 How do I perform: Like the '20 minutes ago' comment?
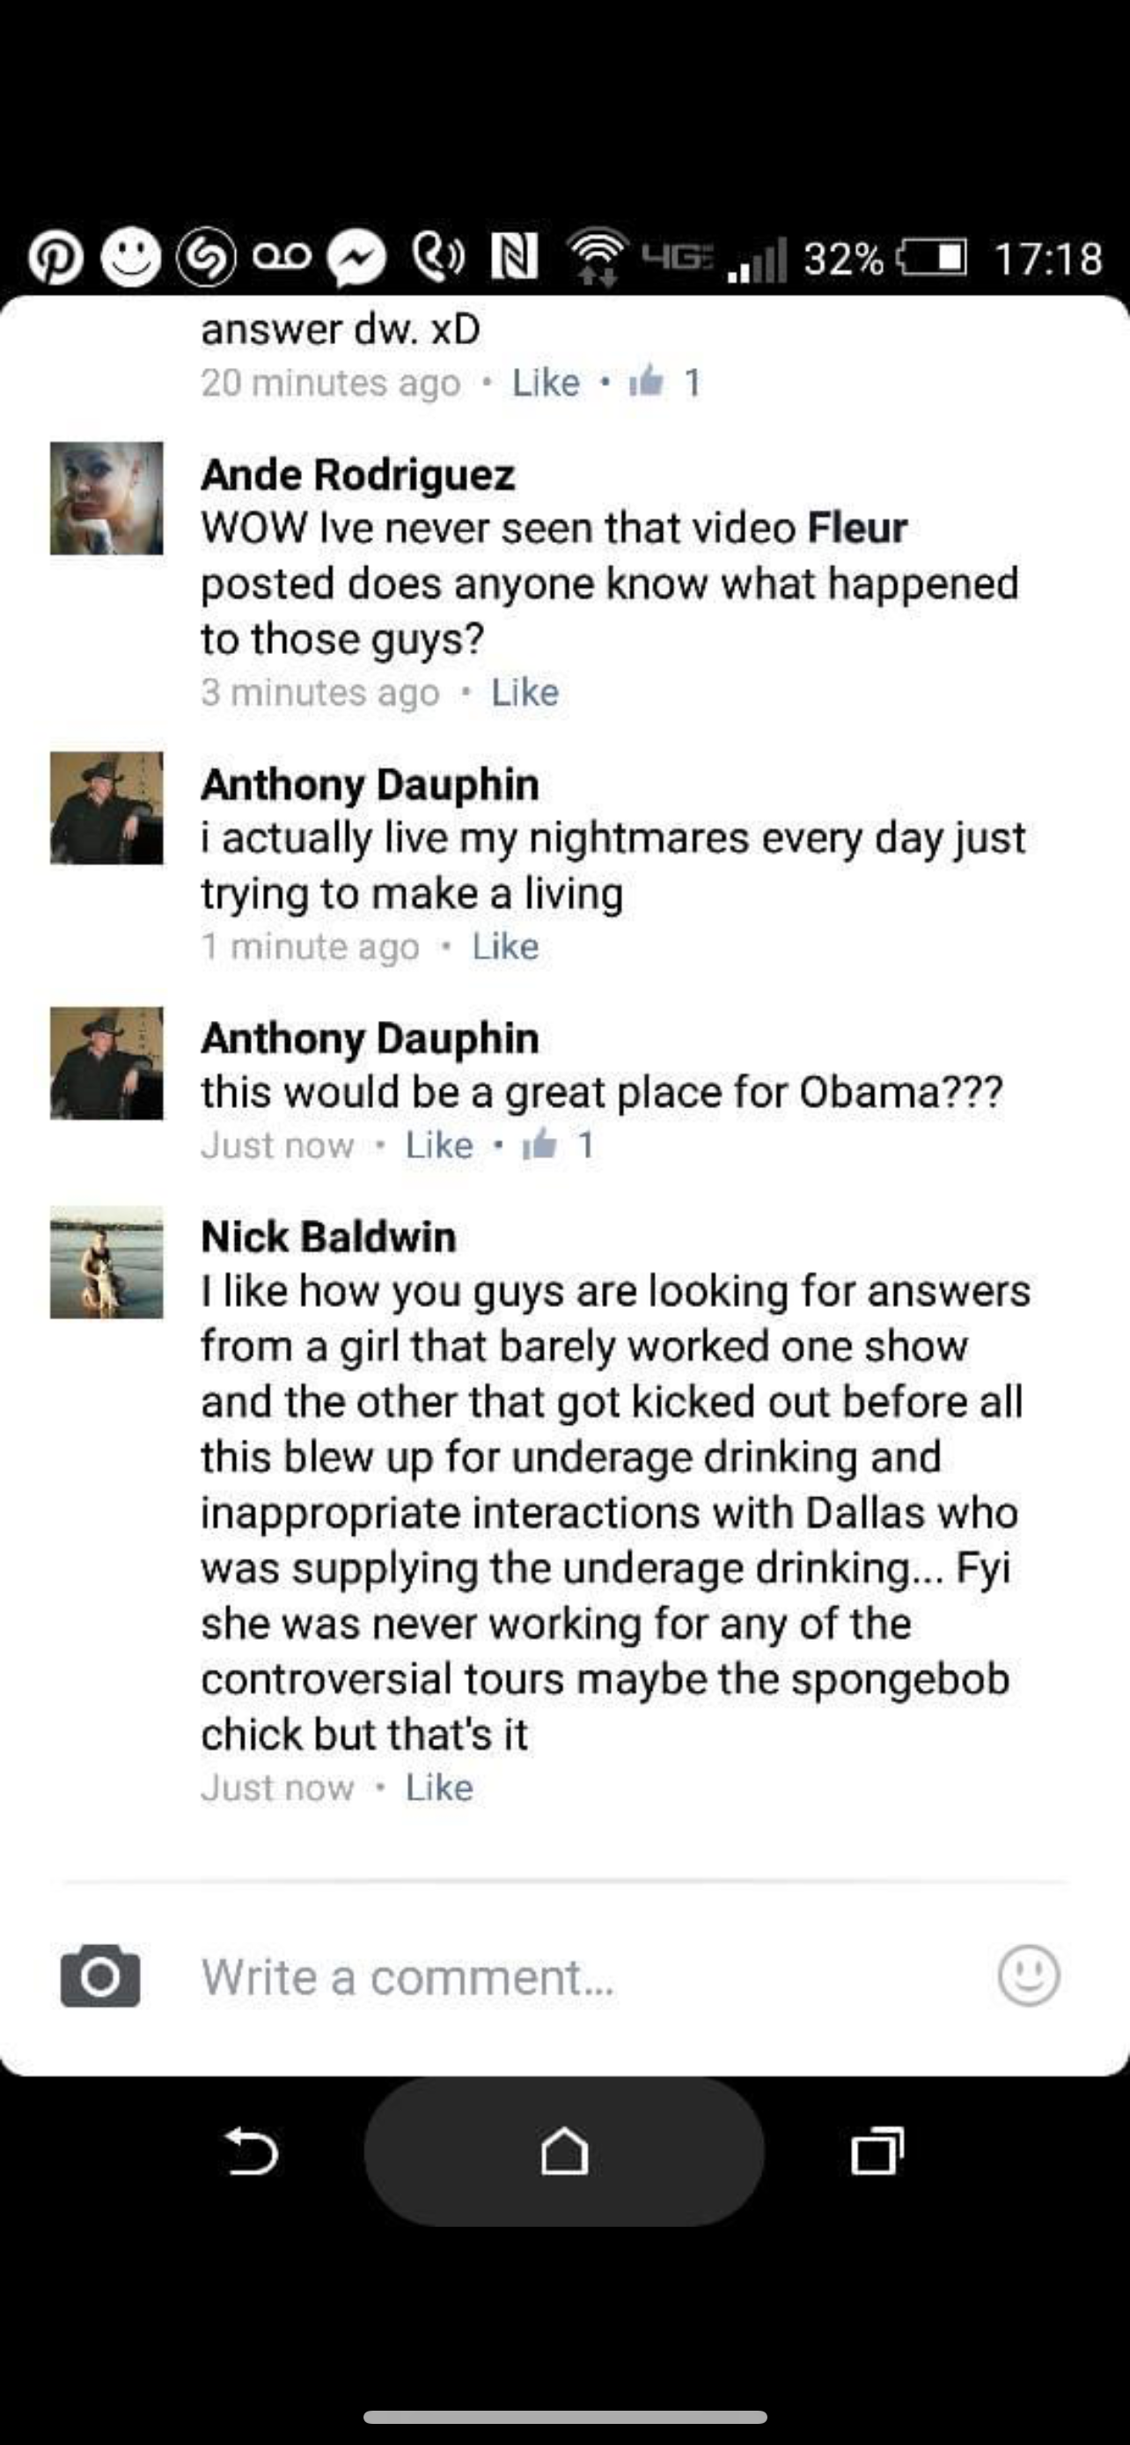point(546,383)
